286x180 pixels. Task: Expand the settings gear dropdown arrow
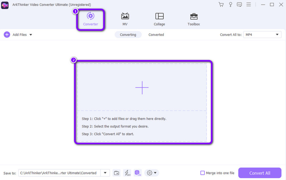tap(155, 173)
